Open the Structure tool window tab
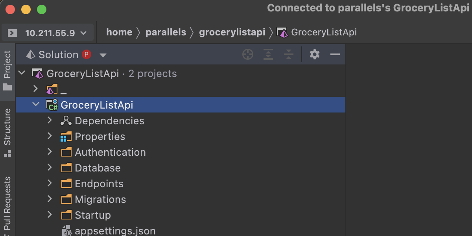Image resolution: width=472 pixels, height=236 pixels. coord(7,132)
